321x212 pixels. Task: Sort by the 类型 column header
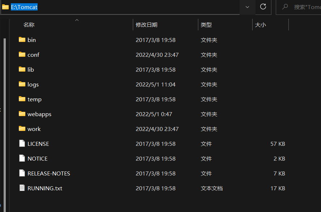(x=225, y=25)
